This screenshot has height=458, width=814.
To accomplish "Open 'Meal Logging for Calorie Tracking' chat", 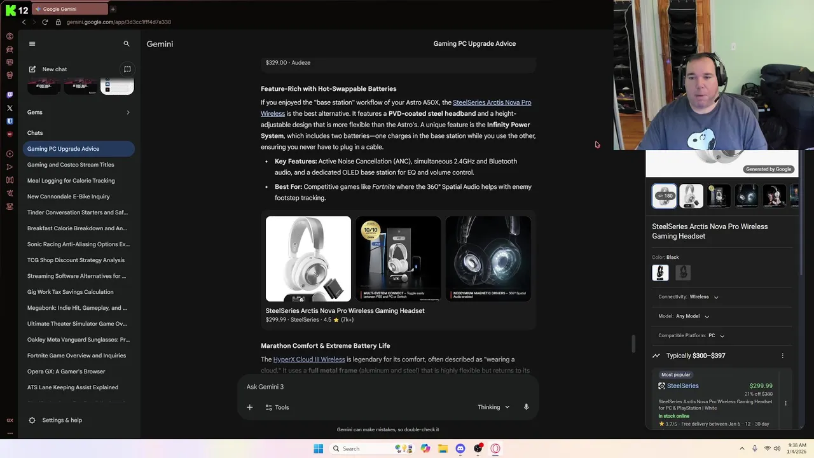I will 79,181.
